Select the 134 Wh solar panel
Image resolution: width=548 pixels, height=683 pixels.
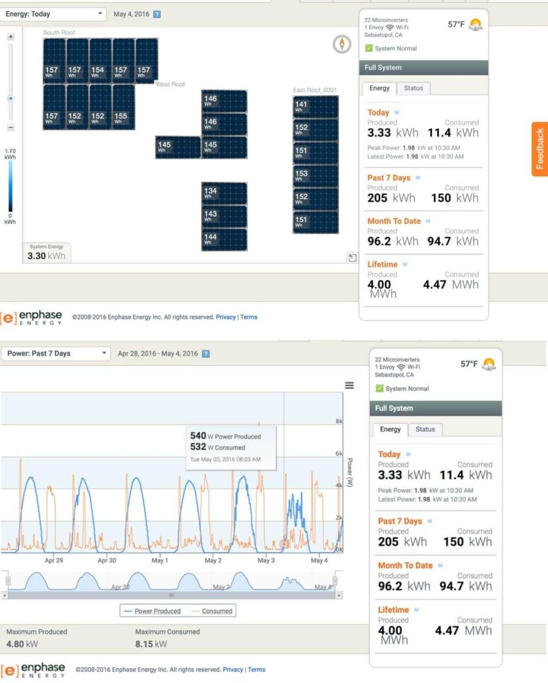tap(224, 193)
